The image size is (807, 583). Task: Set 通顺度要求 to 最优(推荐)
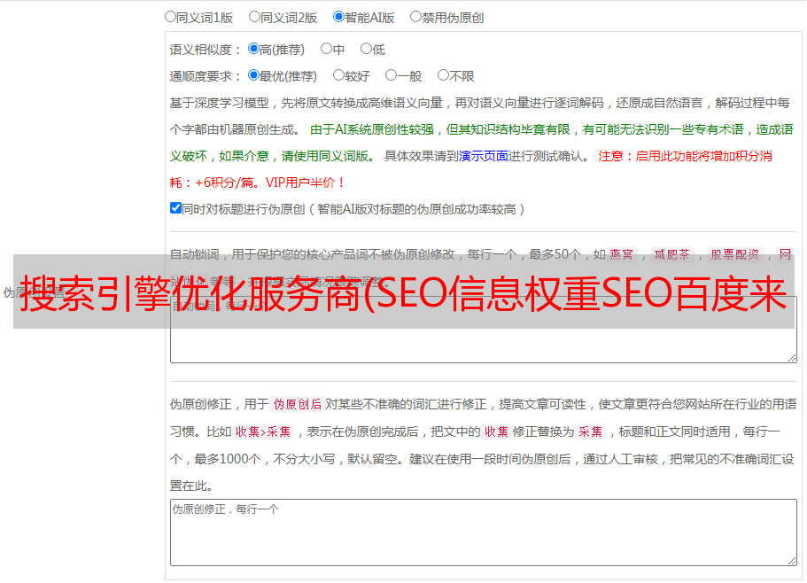click(x=253, y=75)
